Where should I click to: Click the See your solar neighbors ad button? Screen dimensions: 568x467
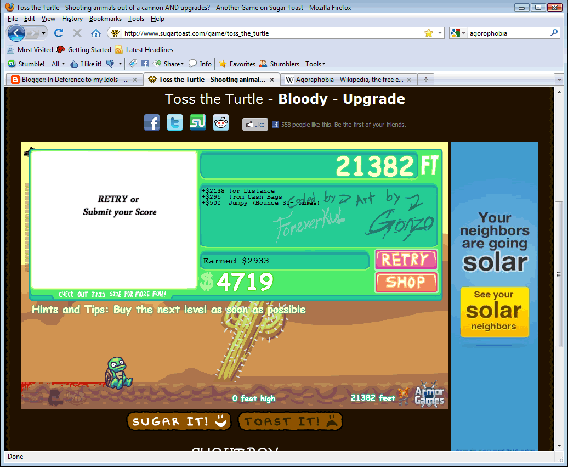pyautogui.click(x=495, y=312)
